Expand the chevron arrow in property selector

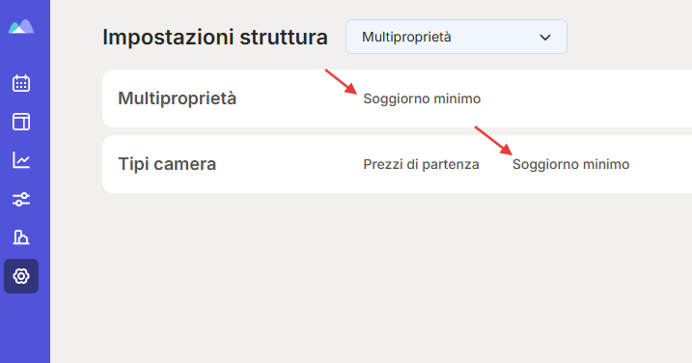(x=545, y=38)
